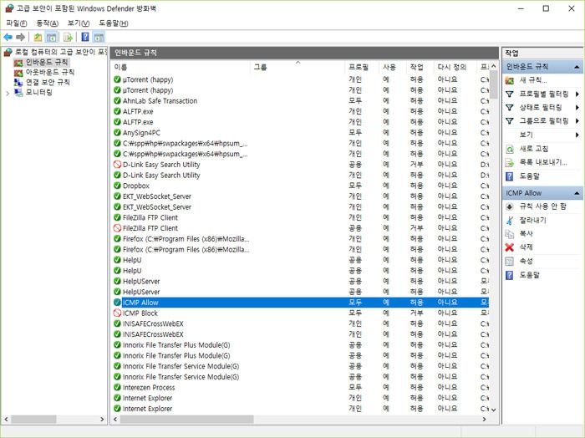
Task: Sort by the 프로필 column header
Action: [x=362, y=67]
